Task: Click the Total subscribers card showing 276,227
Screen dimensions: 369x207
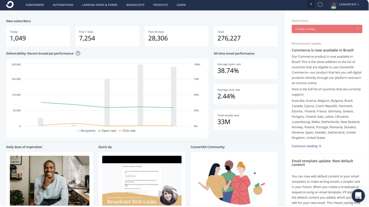Action: pyautogui.click(x=246, y=36)
